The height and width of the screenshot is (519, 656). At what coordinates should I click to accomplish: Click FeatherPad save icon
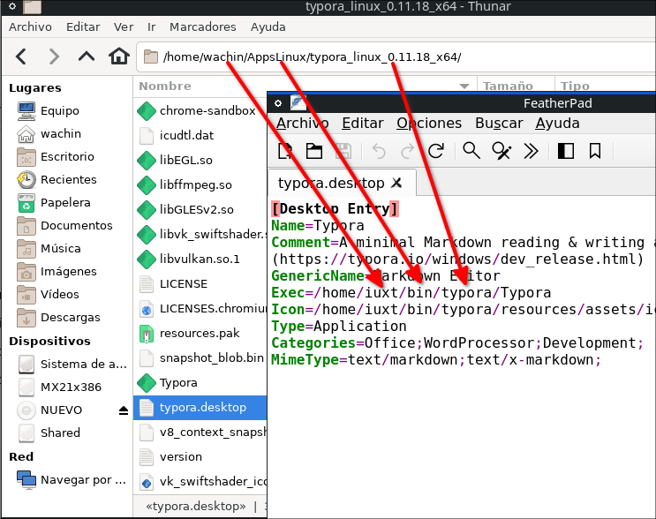[x=343, y=151]
